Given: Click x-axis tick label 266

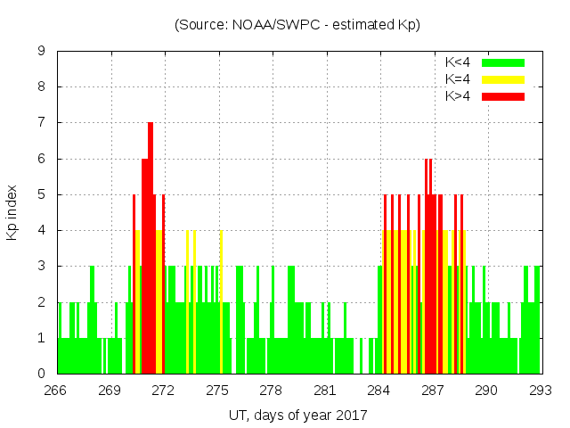Looking at the screenshot, I should pos(56,391).
